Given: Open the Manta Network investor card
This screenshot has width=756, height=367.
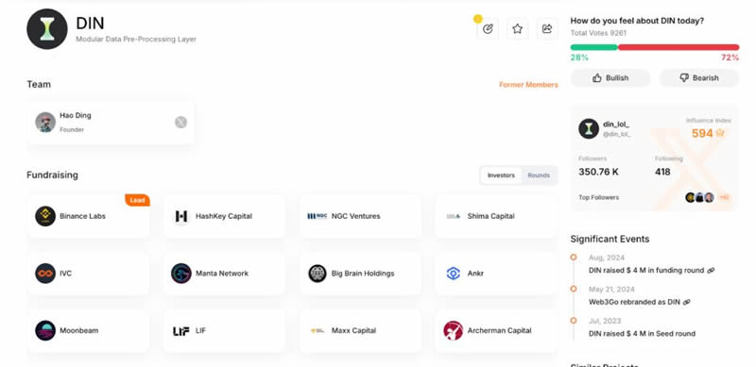Looking at the screenshot, I should point(224,273).
